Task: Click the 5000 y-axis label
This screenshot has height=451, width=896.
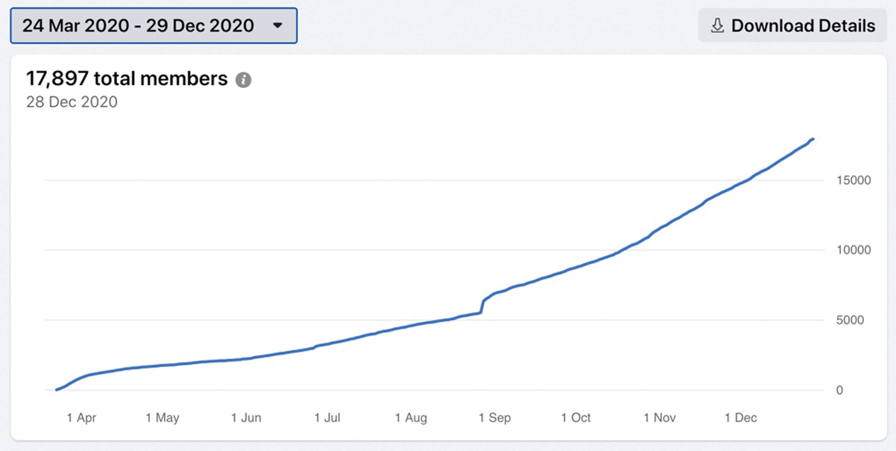Action: (x=850, y=320)
